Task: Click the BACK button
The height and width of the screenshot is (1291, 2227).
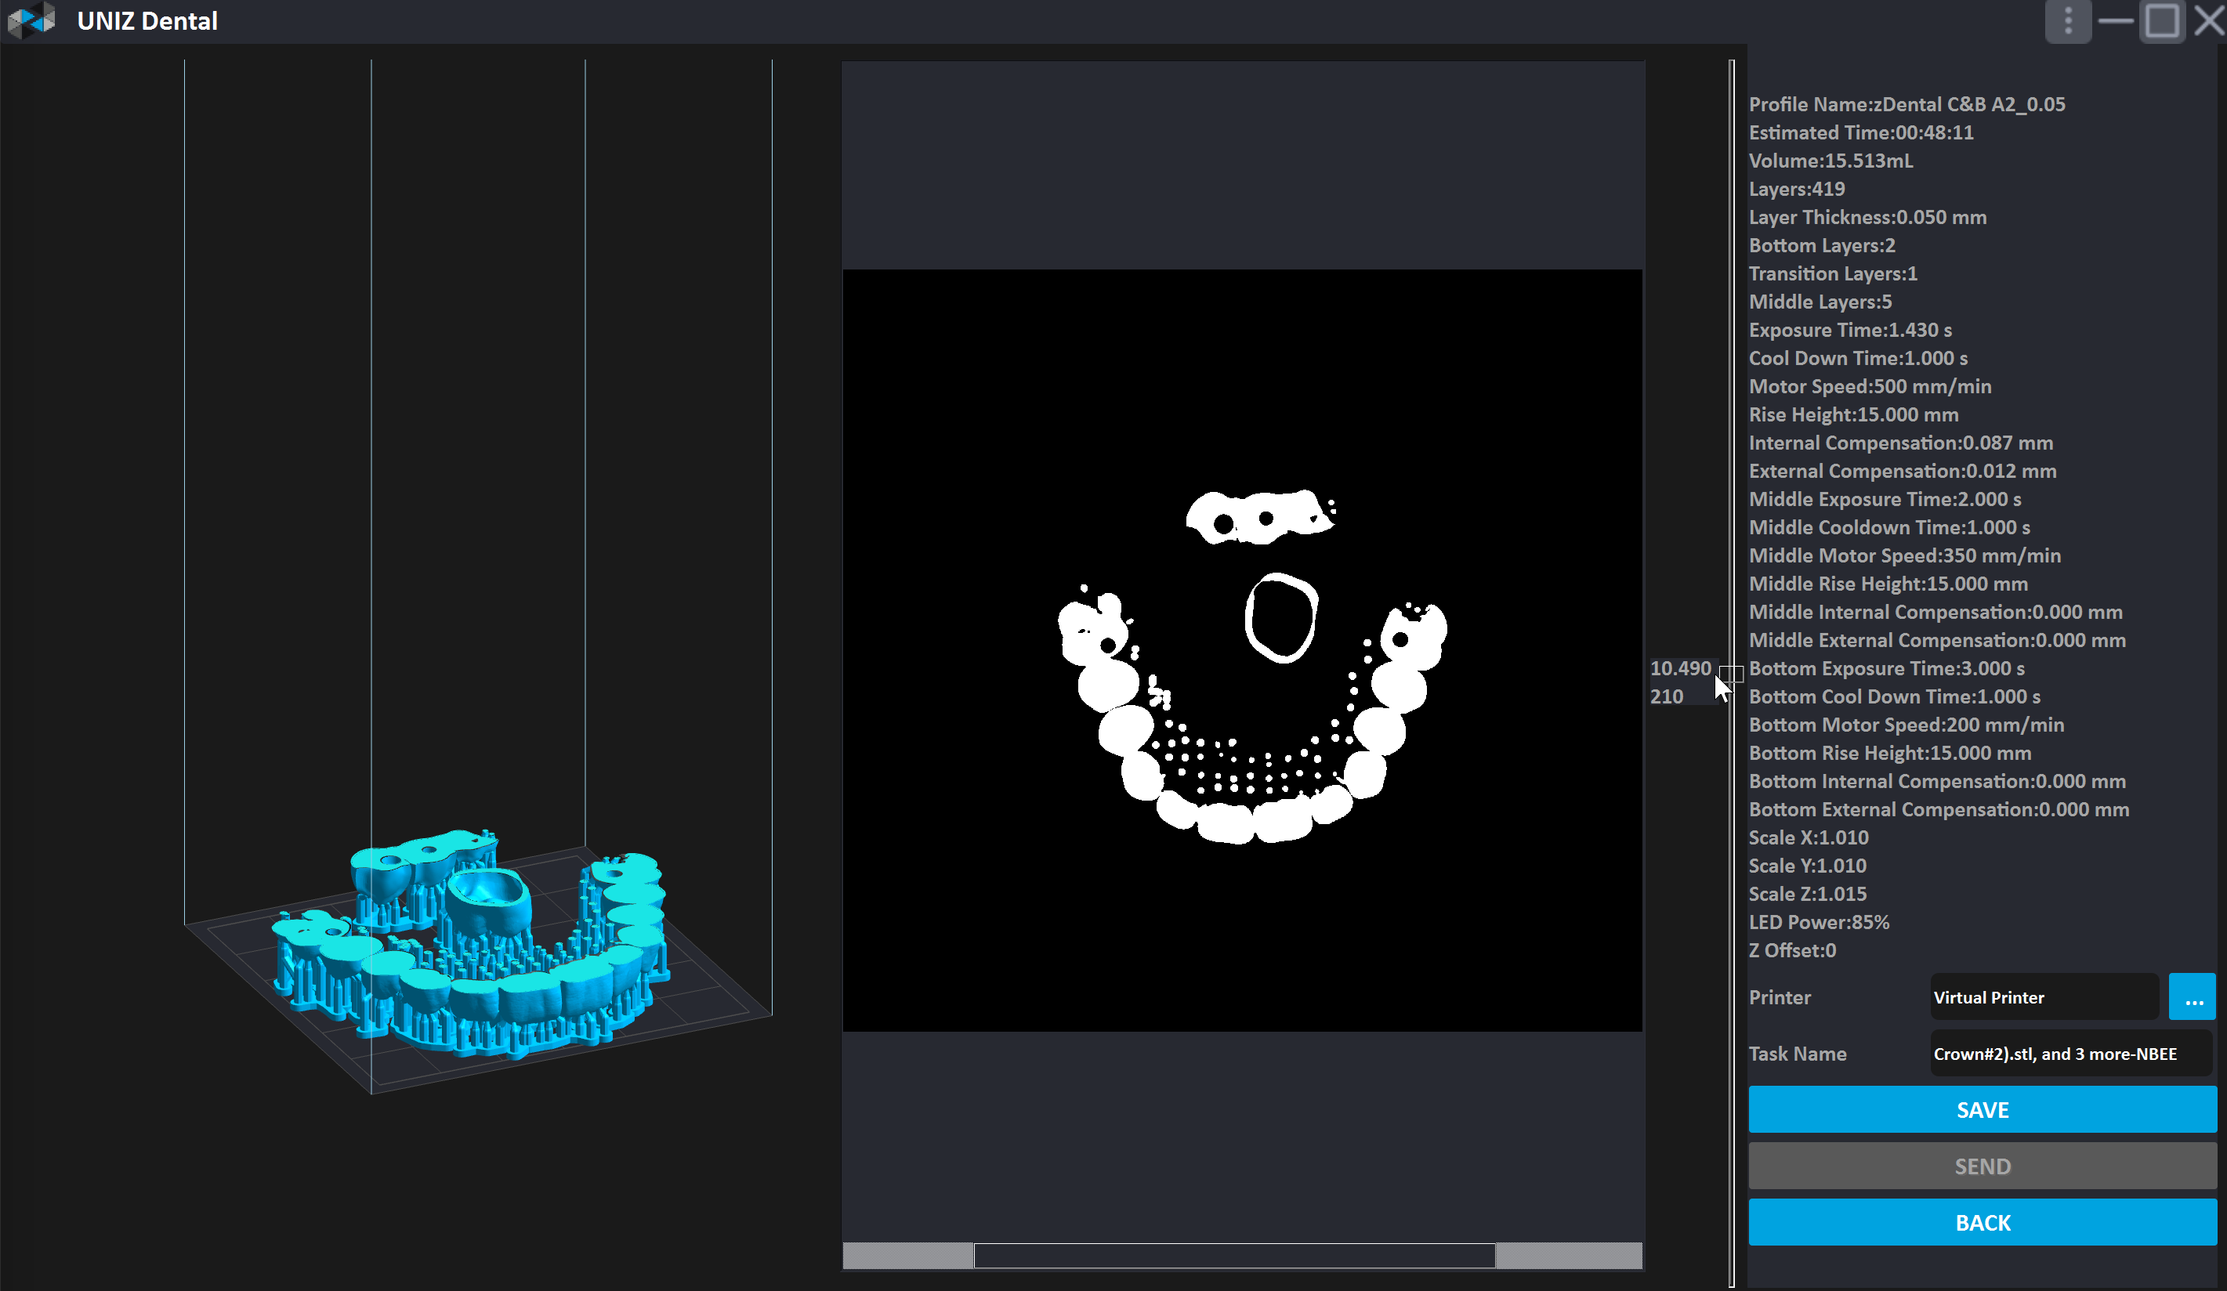Action: tap(1983, 1223)
